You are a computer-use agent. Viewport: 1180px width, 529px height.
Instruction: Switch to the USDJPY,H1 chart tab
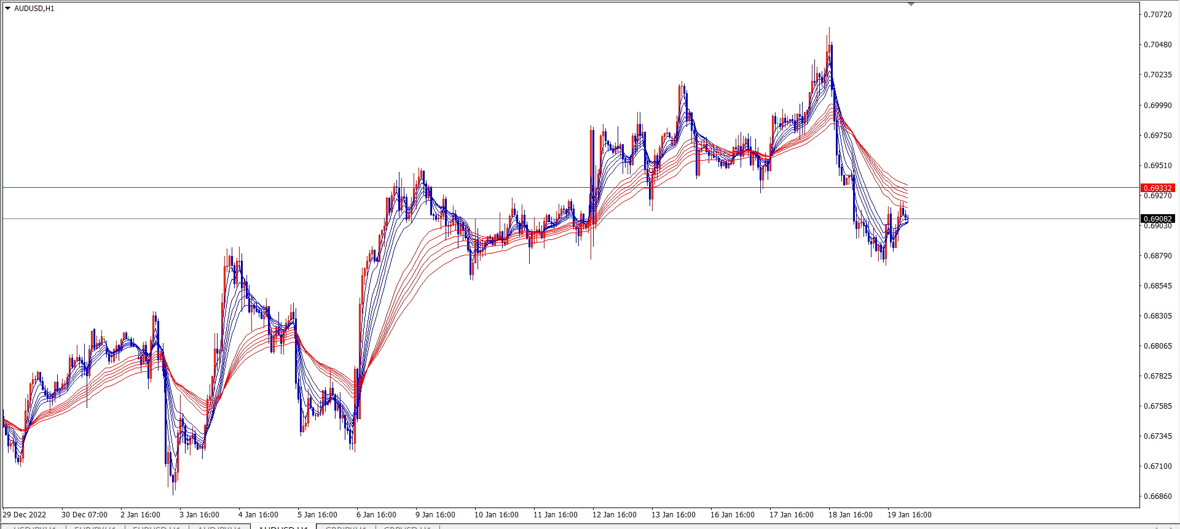[34, 527]
